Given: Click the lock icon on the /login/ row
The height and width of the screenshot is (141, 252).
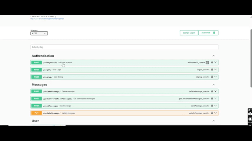Looking at the screenshot, I should point(212,70).
